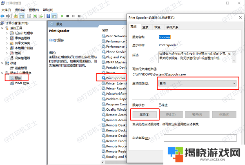Select the PrintWorkflow service row

point(114,94)
